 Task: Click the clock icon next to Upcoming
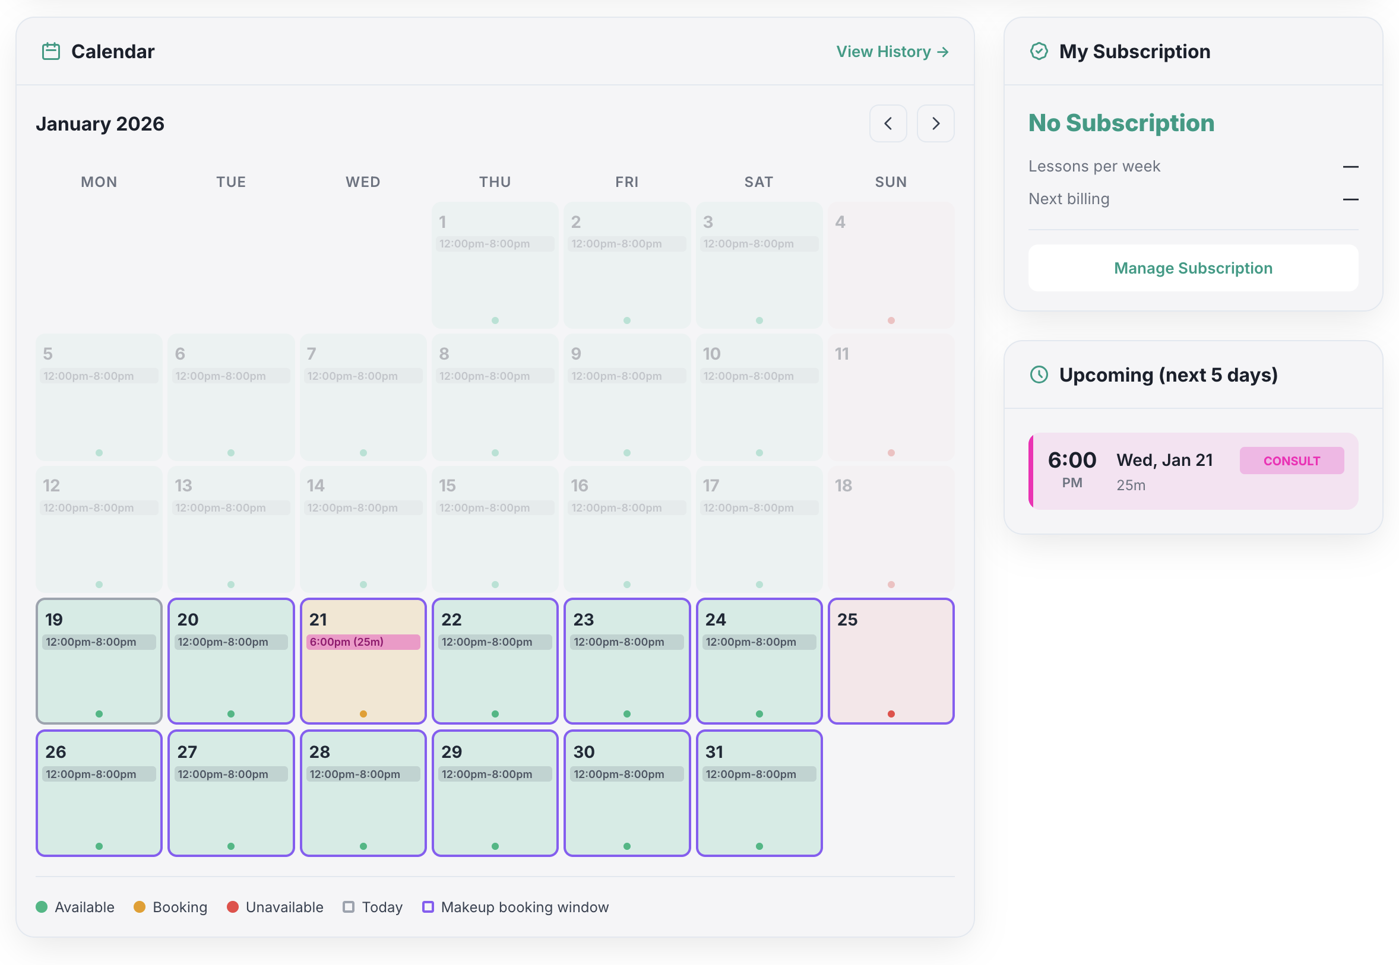(1039, 375)
